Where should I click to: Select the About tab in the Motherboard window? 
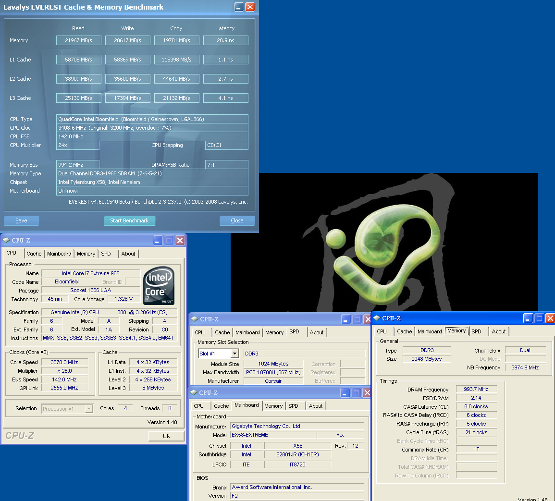click(x=316, y=406)
